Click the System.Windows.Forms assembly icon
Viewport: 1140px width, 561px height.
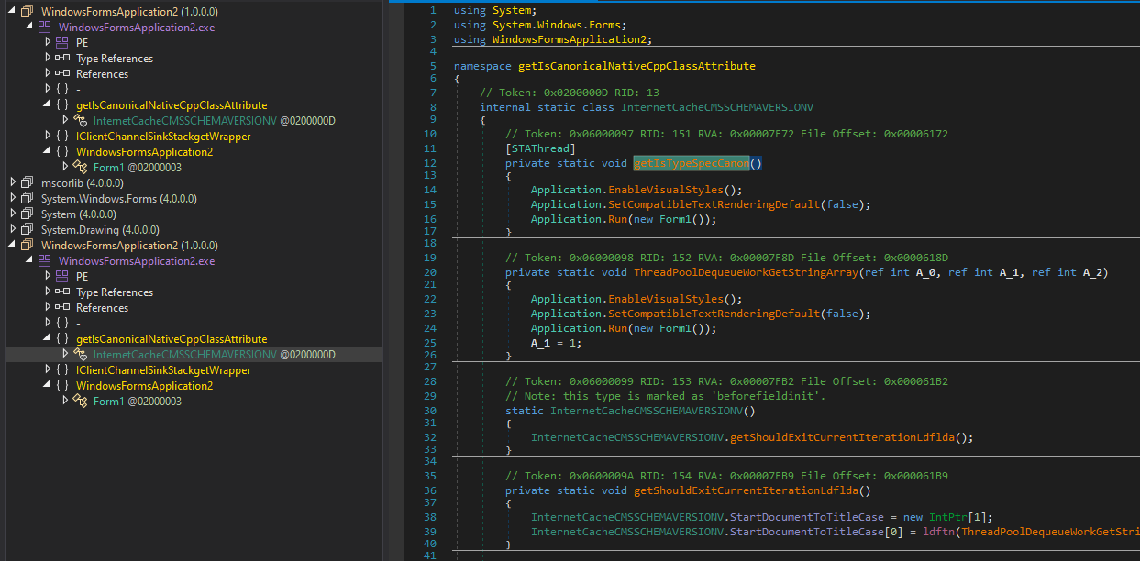tap(27, 199)
